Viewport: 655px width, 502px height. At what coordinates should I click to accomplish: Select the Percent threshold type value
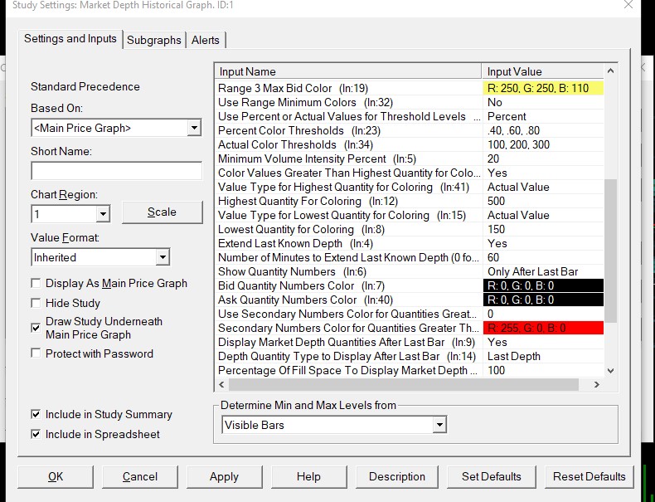[x=543, y=117]
